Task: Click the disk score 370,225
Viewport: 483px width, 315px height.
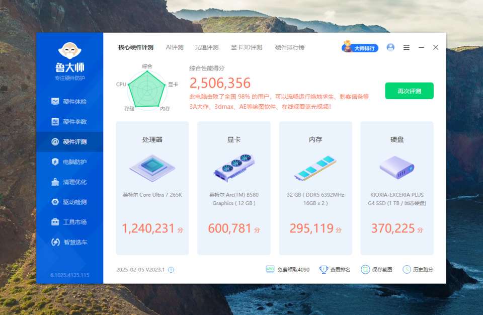Action: (393, 228)
